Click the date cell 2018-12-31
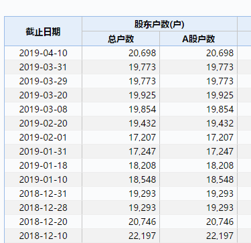251x243 pixels. [x=43, y=193]
